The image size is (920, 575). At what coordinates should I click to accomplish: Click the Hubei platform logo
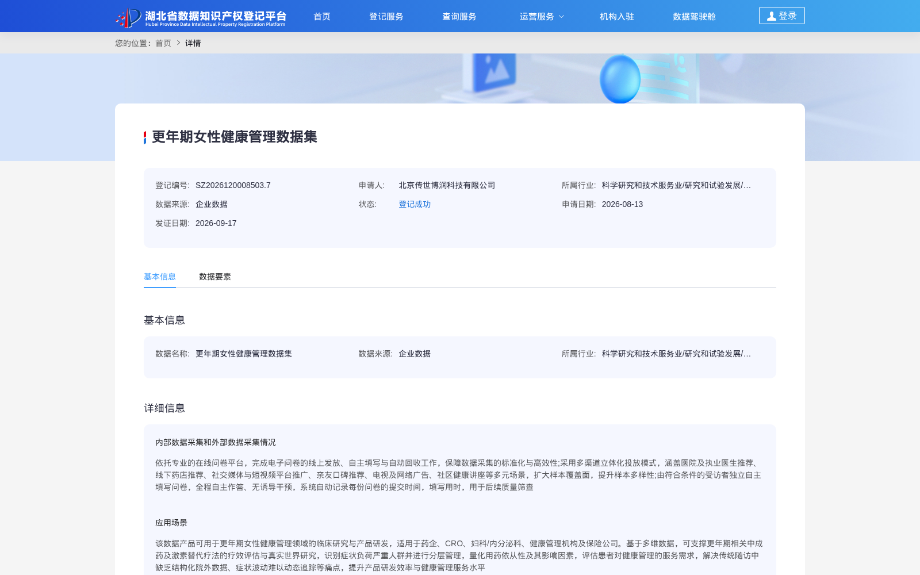(x=201, y=17)
